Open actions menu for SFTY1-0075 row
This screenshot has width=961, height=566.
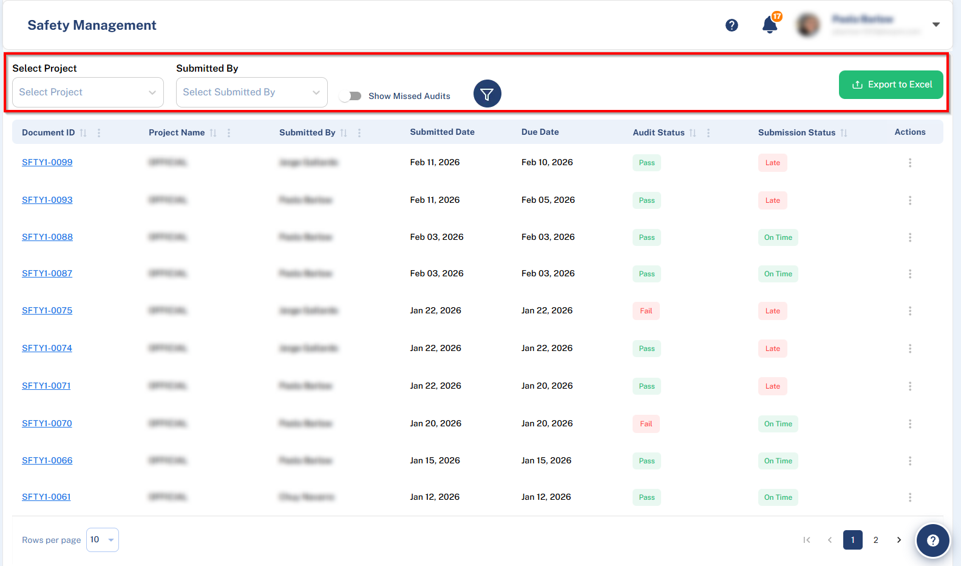(x=909, y=311)
